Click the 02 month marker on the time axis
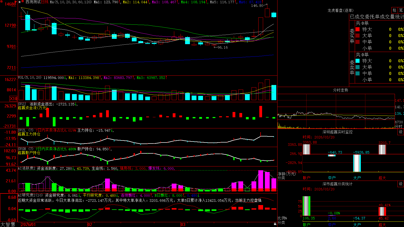 [90, 224]
